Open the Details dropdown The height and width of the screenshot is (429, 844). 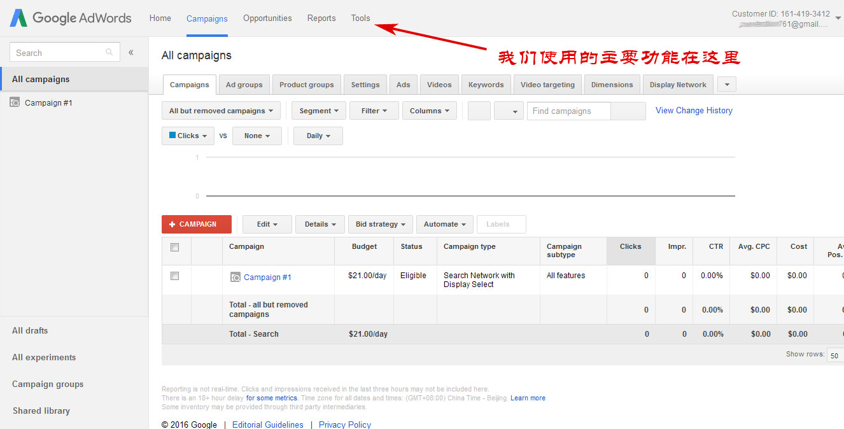click(x=320, y=224)
